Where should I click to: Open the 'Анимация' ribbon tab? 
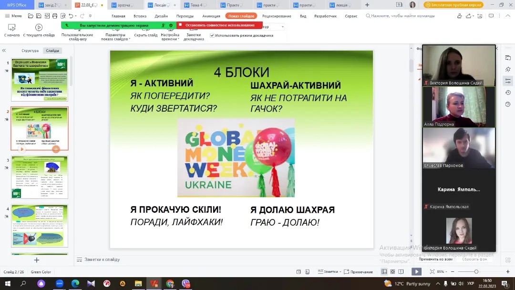211,16
